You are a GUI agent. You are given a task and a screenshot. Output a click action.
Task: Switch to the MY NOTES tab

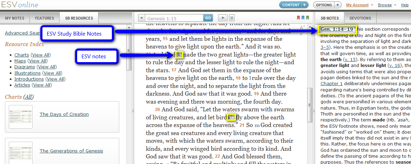point(15,18)
